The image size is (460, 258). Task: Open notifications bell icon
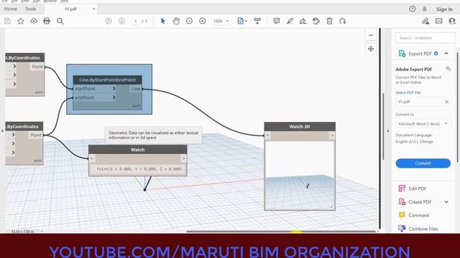[425, 9]
